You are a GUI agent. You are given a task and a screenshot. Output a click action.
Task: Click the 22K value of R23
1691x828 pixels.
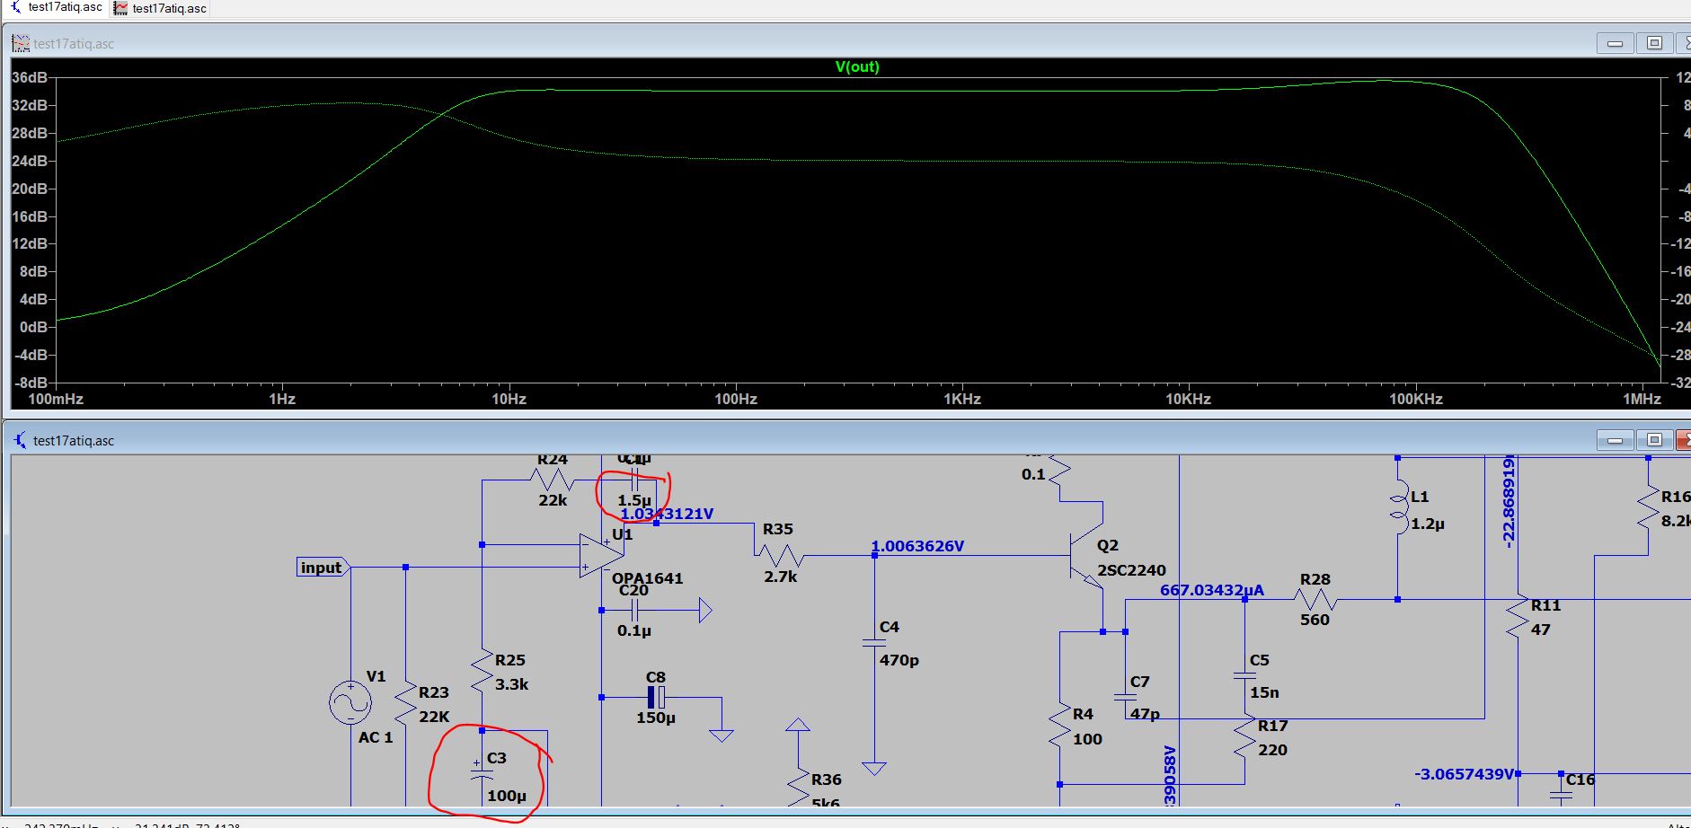[x=434, y=717]
